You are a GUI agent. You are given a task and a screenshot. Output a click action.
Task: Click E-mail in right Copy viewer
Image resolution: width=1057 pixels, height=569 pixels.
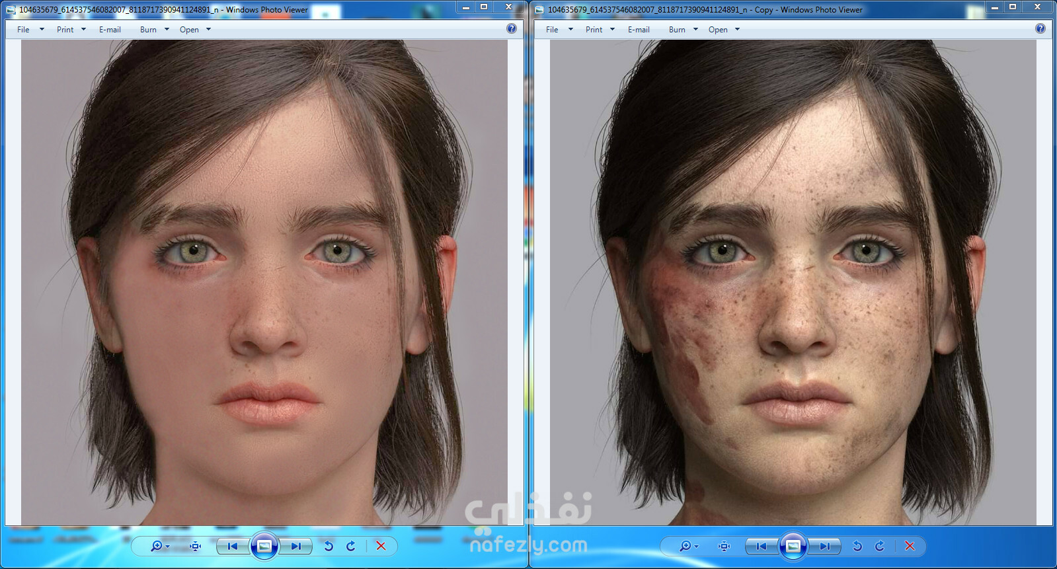[639, 30]
